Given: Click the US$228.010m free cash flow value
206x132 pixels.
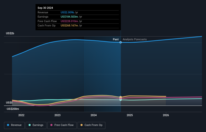Looking at the screenshot, I should 69,21.
